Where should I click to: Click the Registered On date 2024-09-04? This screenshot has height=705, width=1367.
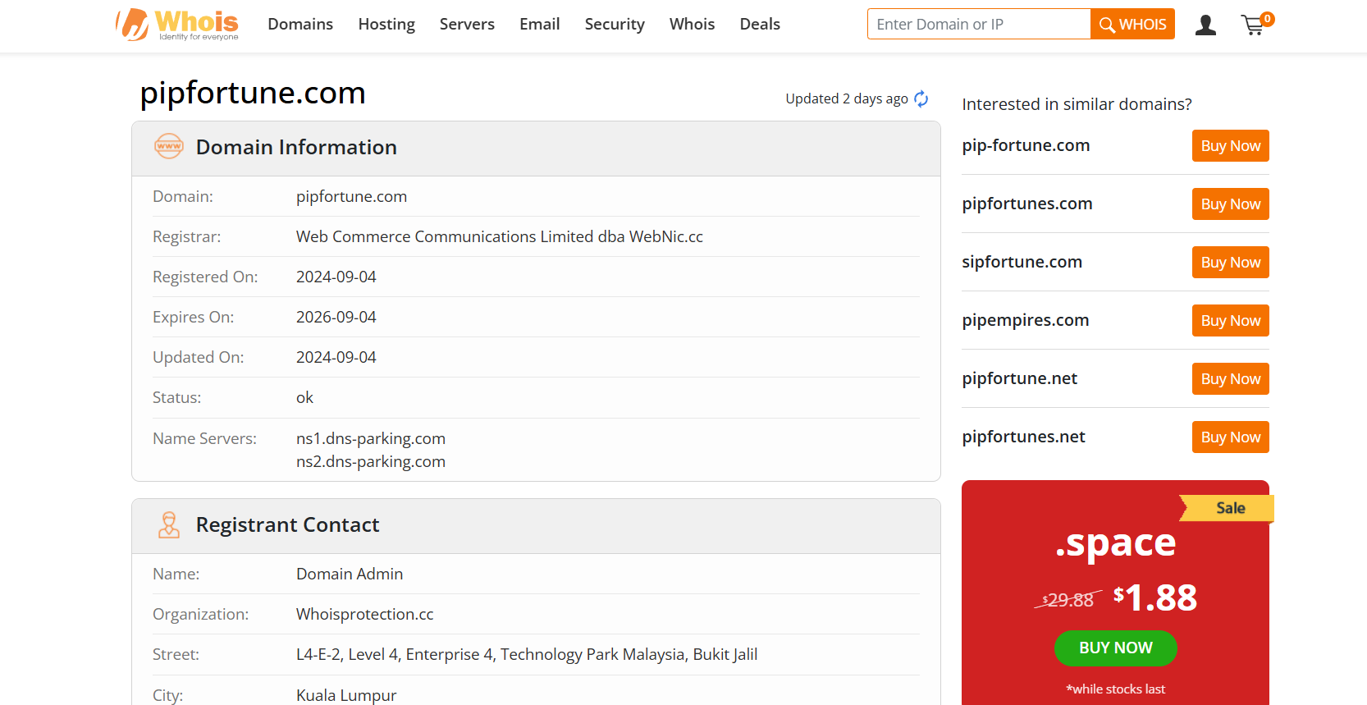pos(336,277)
